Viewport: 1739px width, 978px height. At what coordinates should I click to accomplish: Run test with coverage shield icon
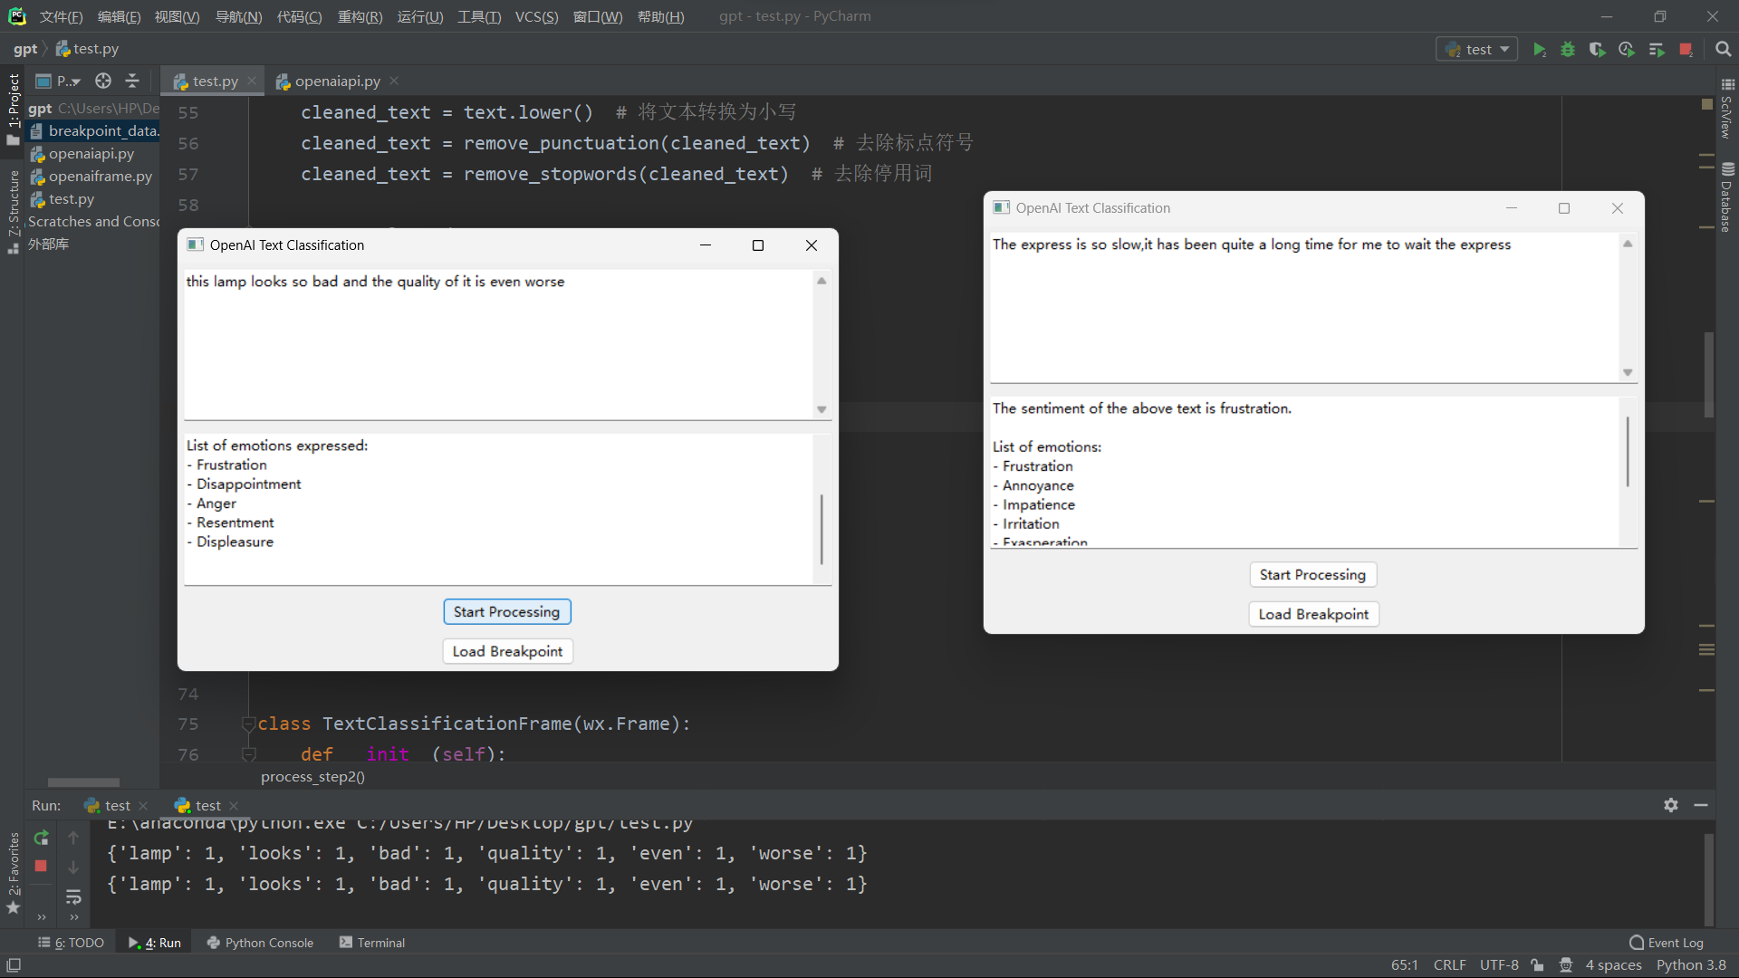coord(1597,50)
